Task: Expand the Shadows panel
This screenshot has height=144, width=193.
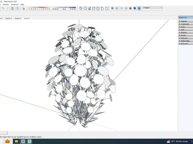Action: (186, 32)
